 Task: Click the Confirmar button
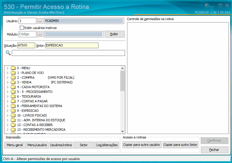coord(215,141)
